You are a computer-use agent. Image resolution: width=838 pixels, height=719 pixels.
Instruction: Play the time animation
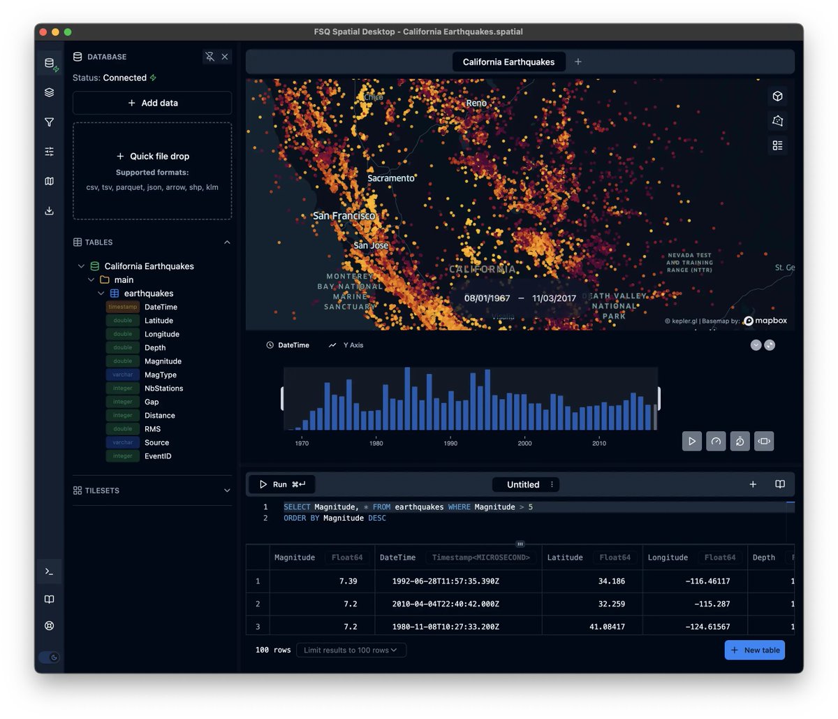pyautogui.click(x=692, y=441)
